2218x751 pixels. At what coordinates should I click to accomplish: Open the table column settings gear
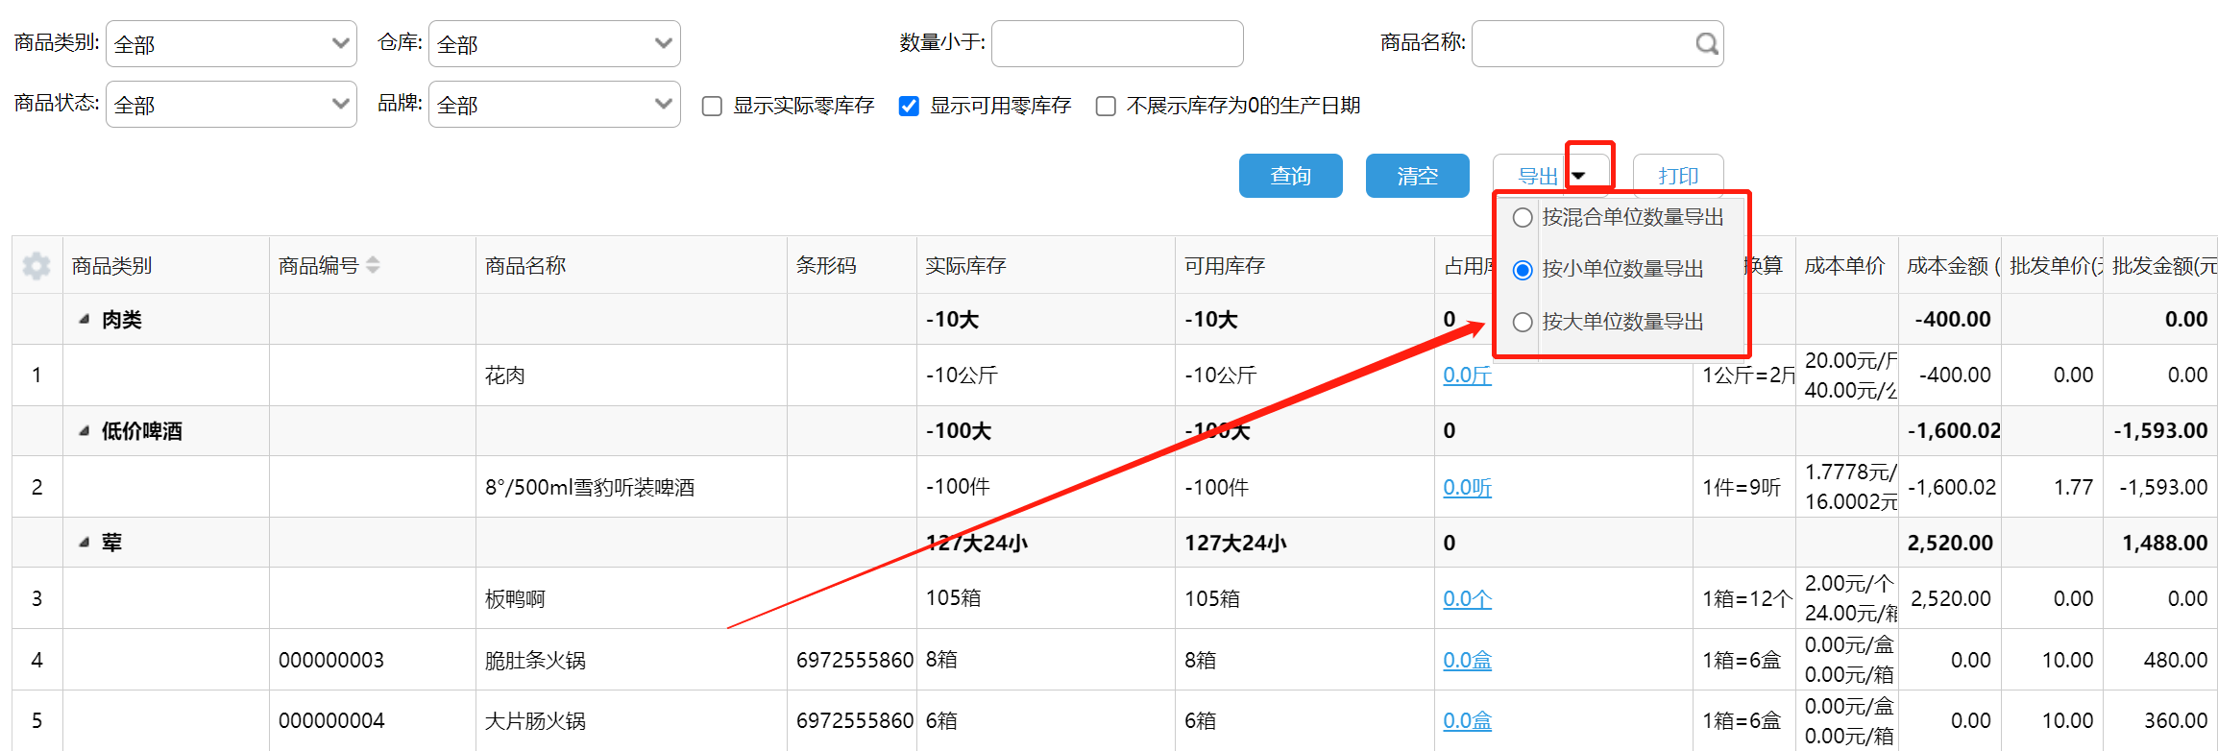(37, 266)
